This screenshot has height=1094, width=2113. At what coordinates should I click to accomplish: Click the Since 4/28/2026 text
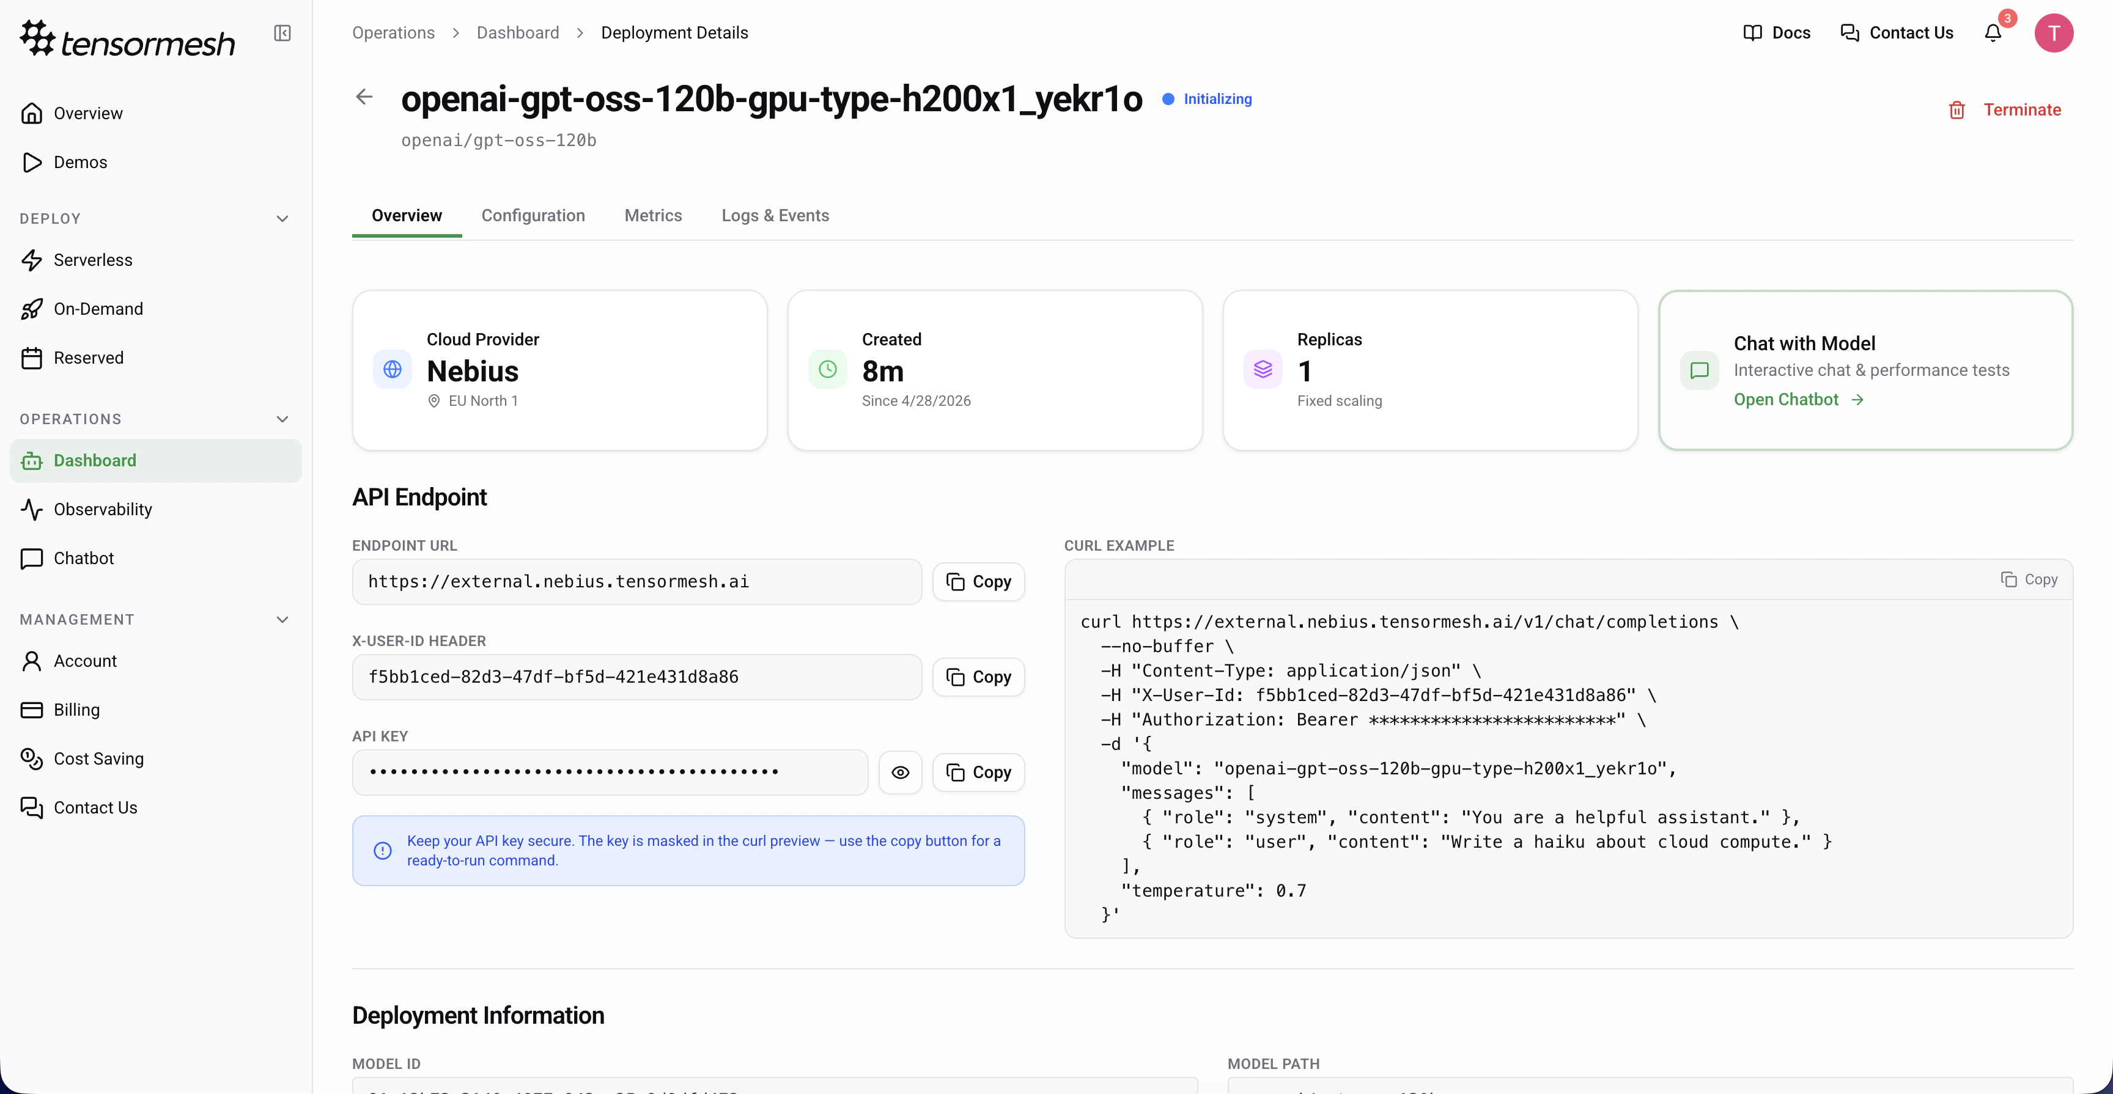(916, 400)
